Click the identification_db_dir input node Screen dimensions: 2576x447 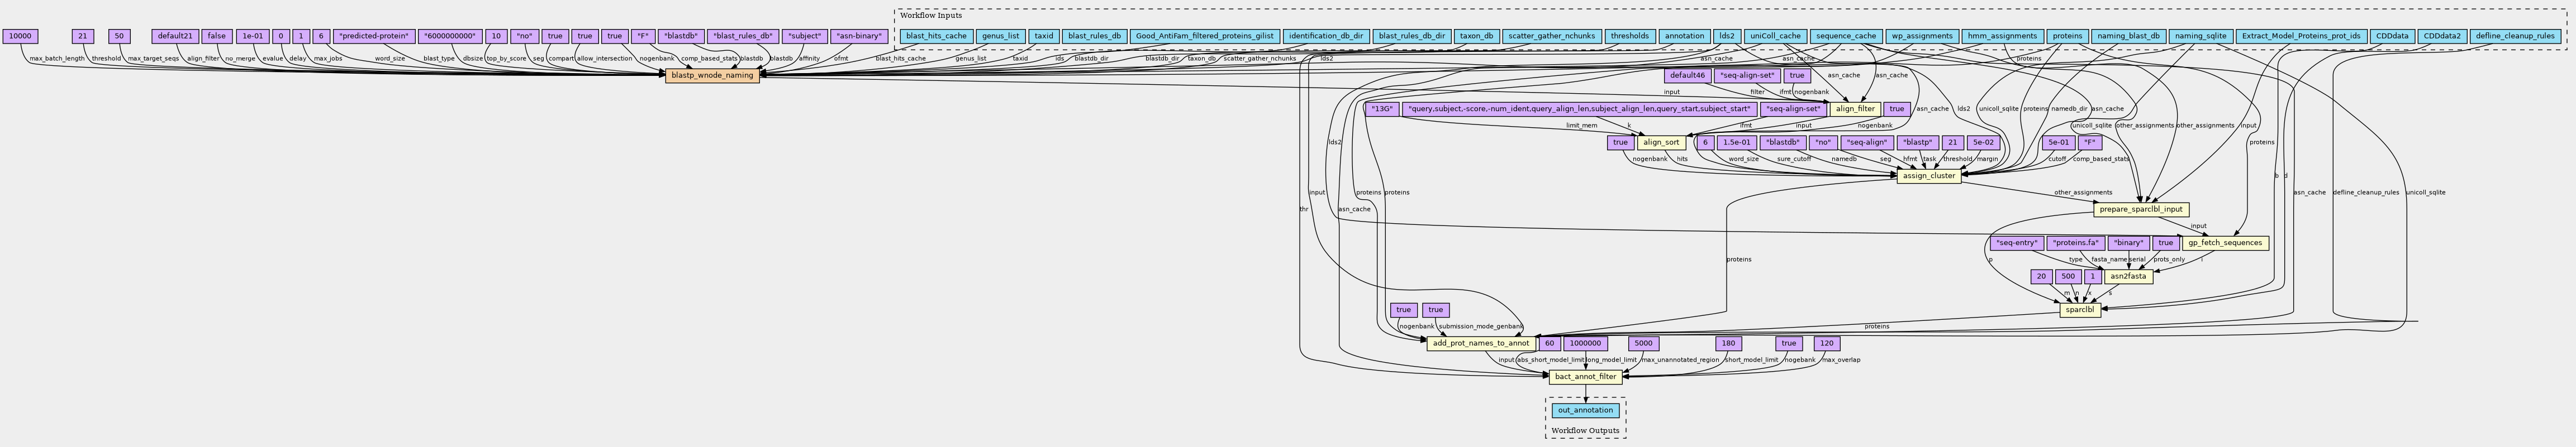pos(1325,36)
